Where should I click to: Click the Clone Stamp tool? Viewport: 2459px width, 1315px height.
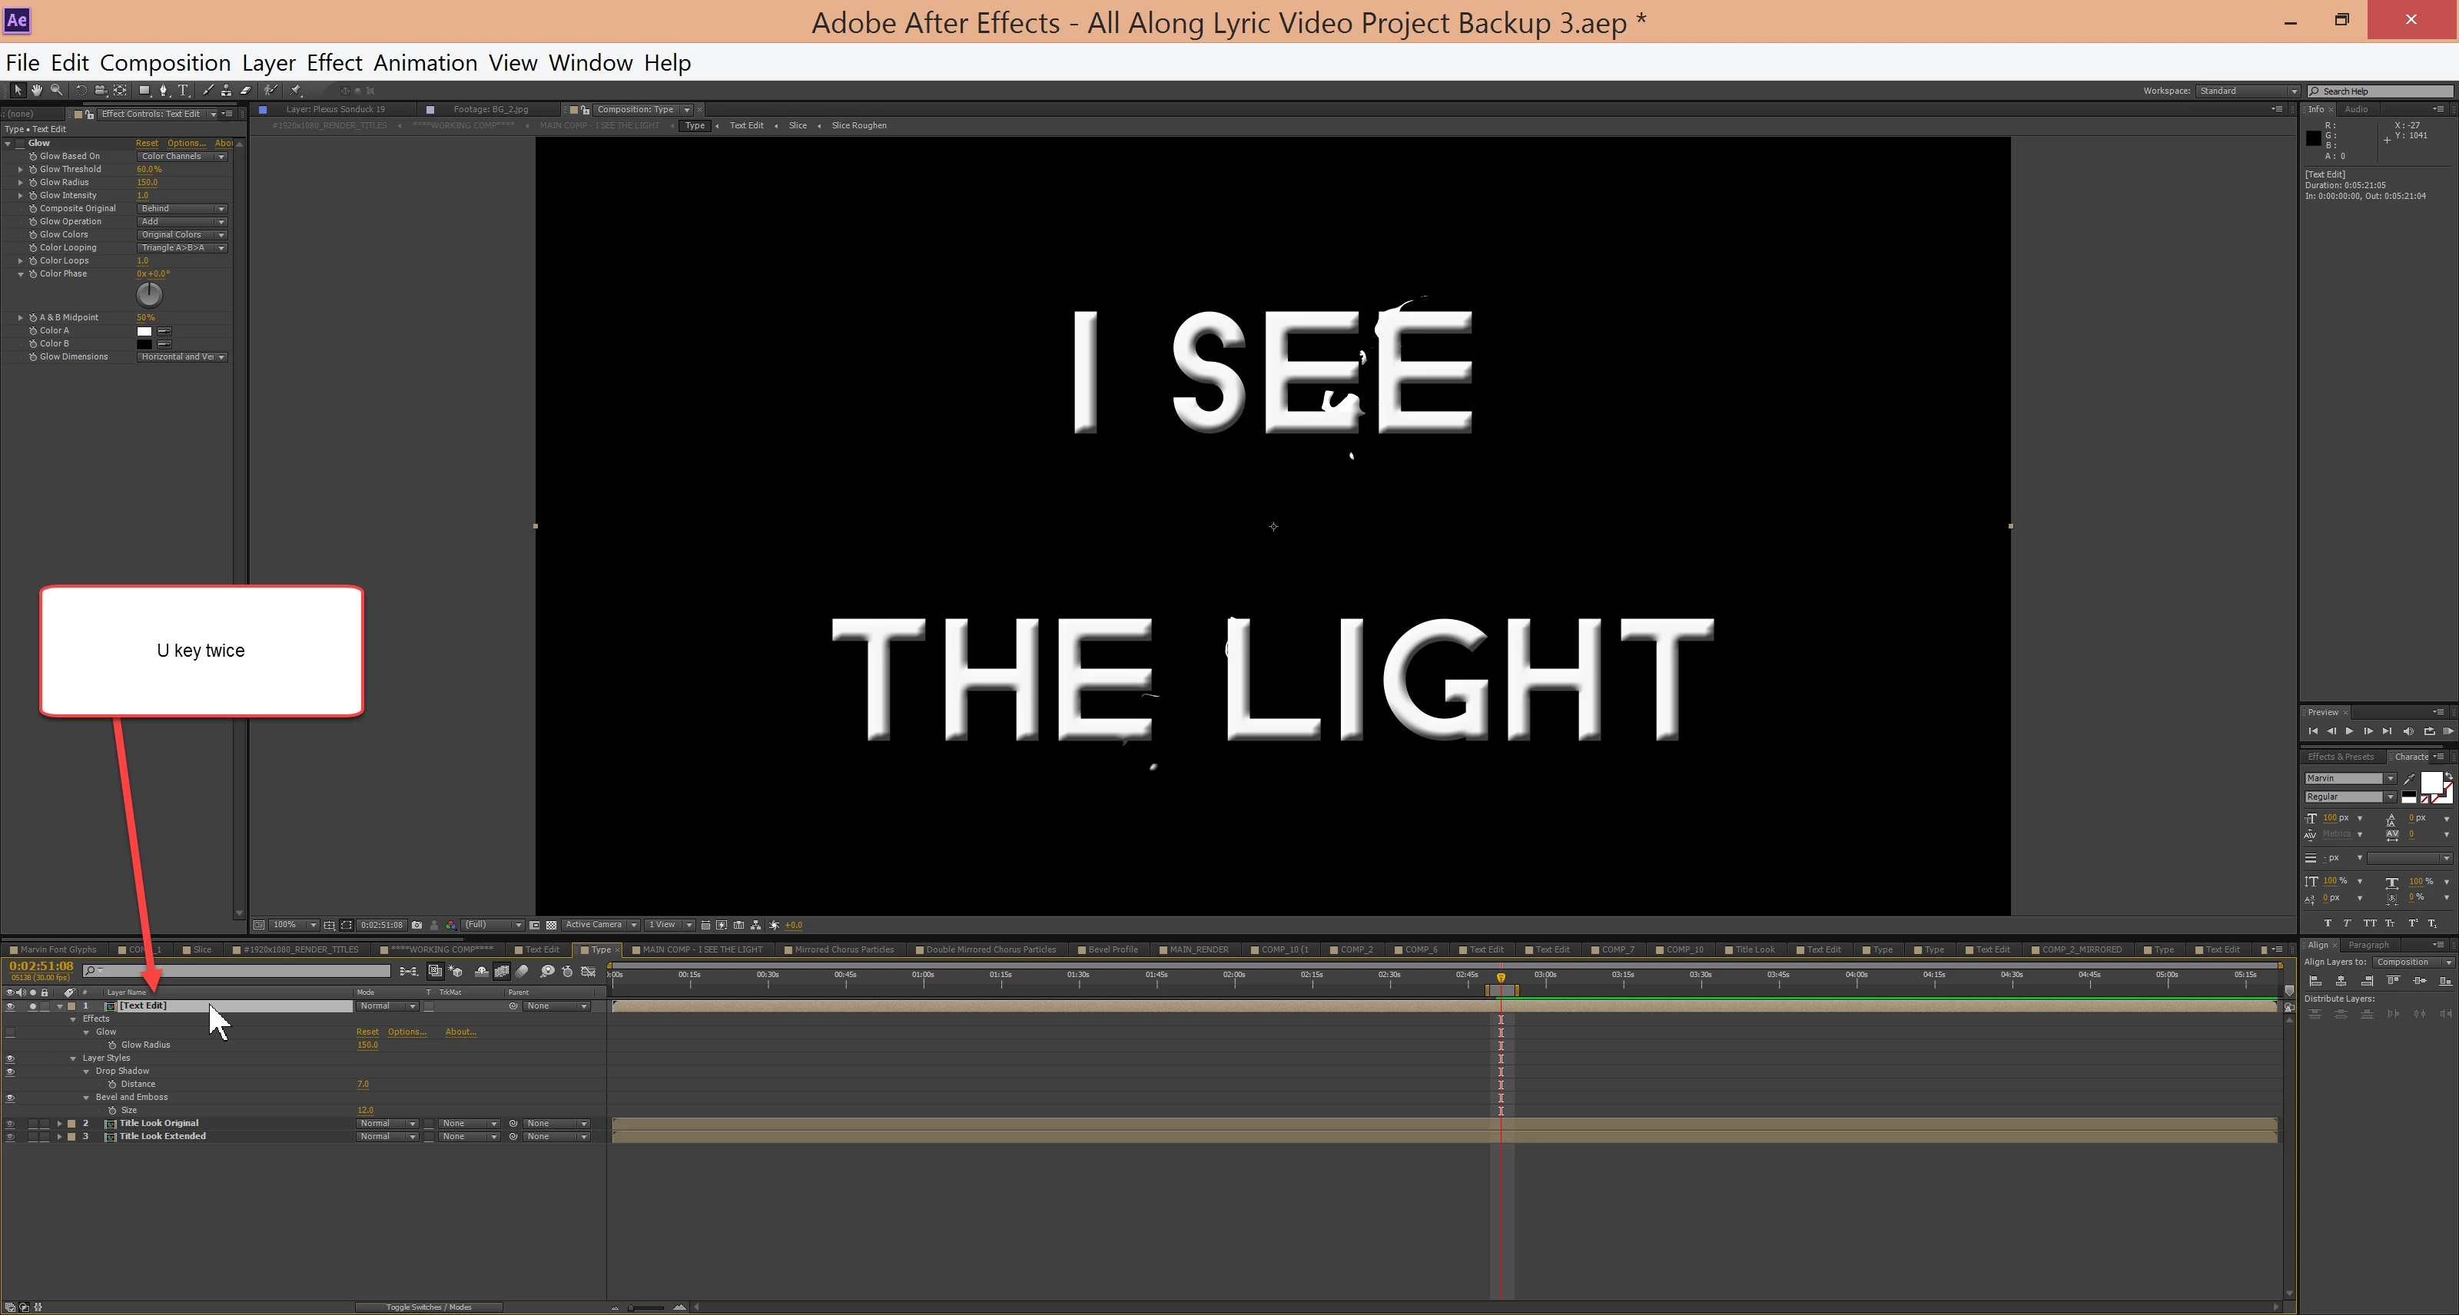[x=226, y=91]
